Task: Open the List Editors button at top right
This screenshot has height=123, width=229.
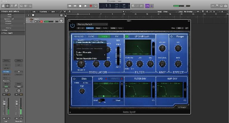Action: pos(213,6)
